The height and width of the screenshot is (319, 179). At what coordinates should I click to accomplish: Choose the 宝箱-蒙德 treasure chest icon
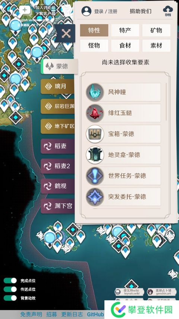(95, 134)
